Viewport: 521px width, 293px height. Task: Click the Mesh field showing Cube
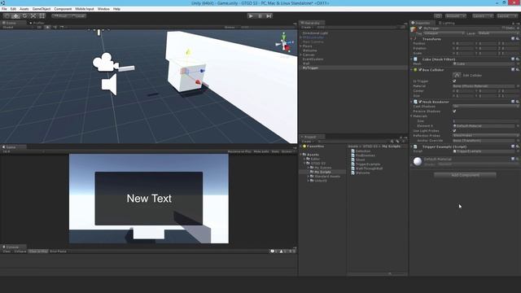(x=485, y=63)
